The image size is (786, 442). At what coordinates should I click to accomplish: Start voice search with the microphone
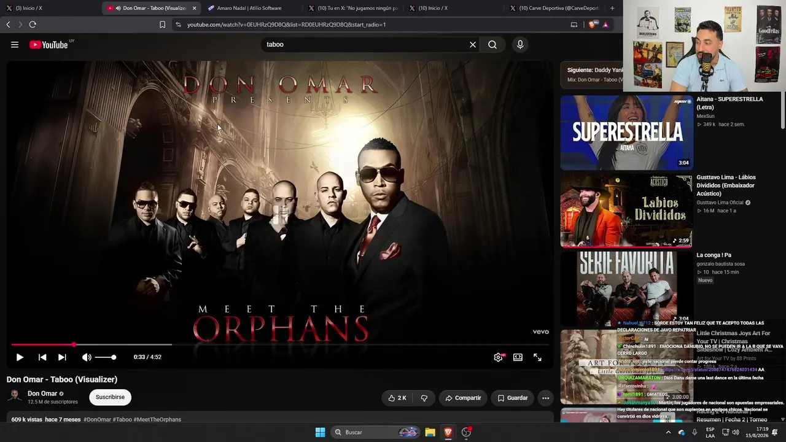pyautogui.click(x=520, y=44)
